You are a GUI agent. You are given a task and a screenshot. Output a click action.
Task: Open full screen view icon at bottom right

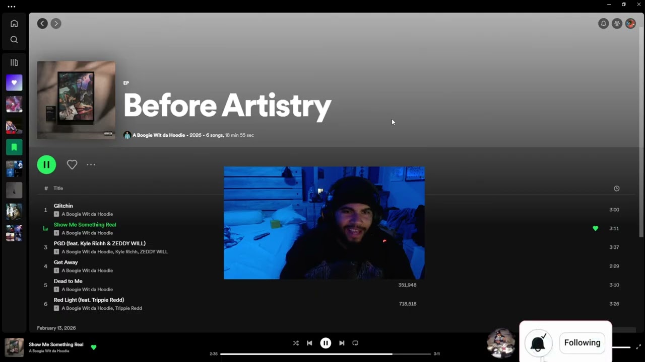tap(638, 347)
